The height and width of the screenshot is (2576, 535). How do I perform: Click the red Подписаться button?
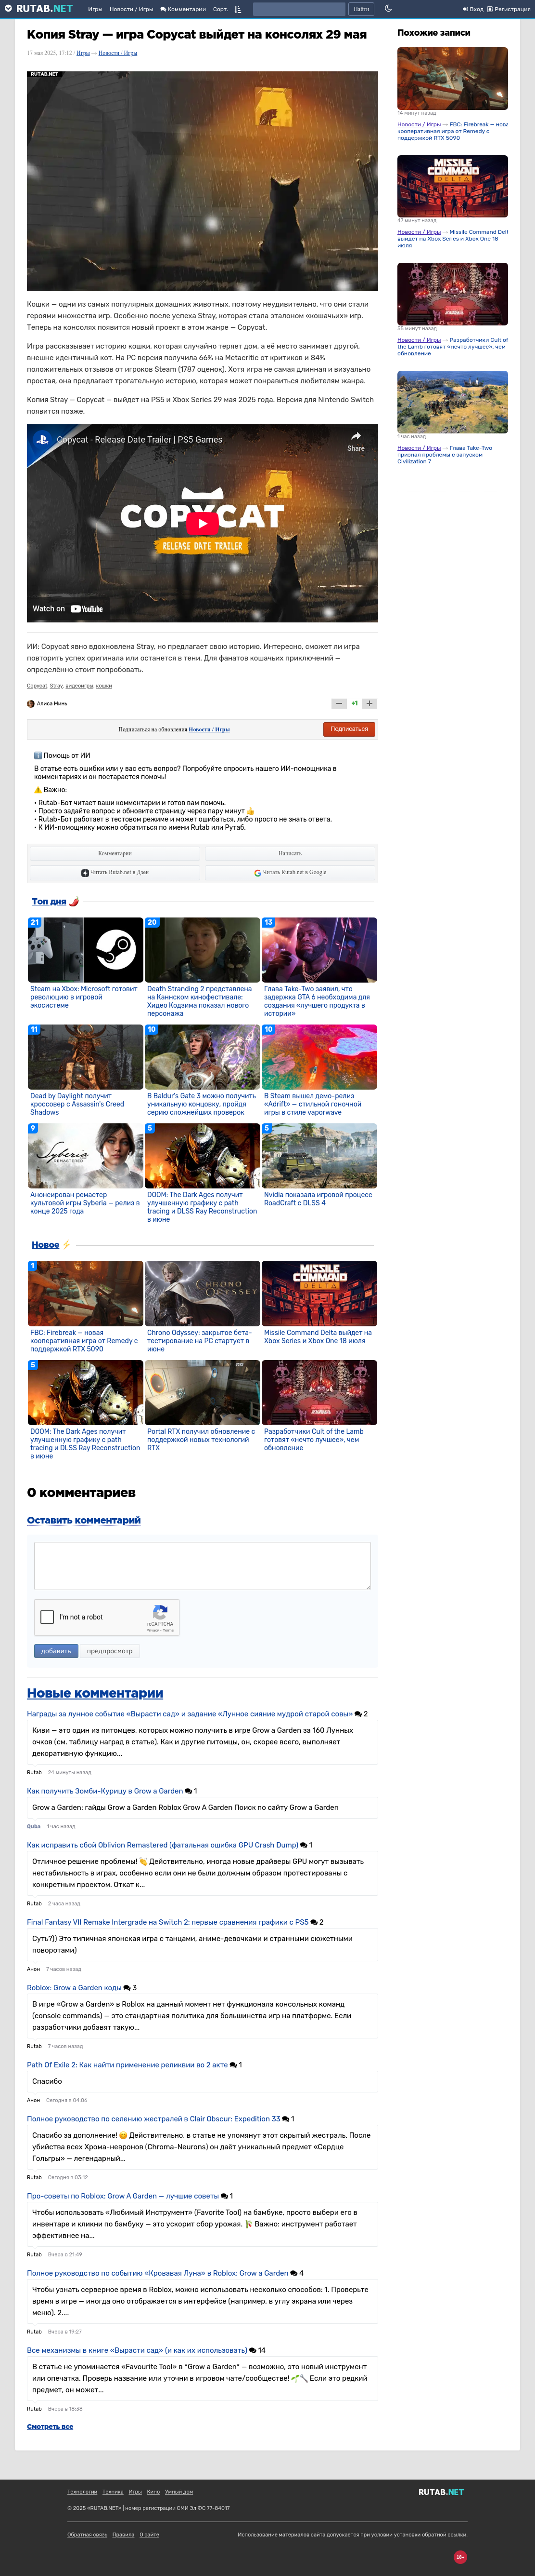pyautogui.click(x=349, y=729)
